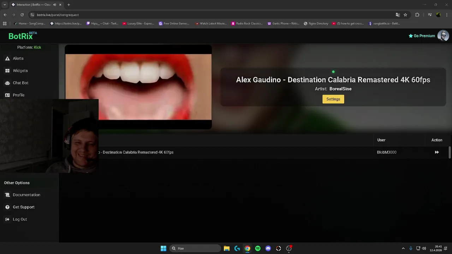Open the user avatar in header
The image size is (452, 254).
click(x=443, y=36)
